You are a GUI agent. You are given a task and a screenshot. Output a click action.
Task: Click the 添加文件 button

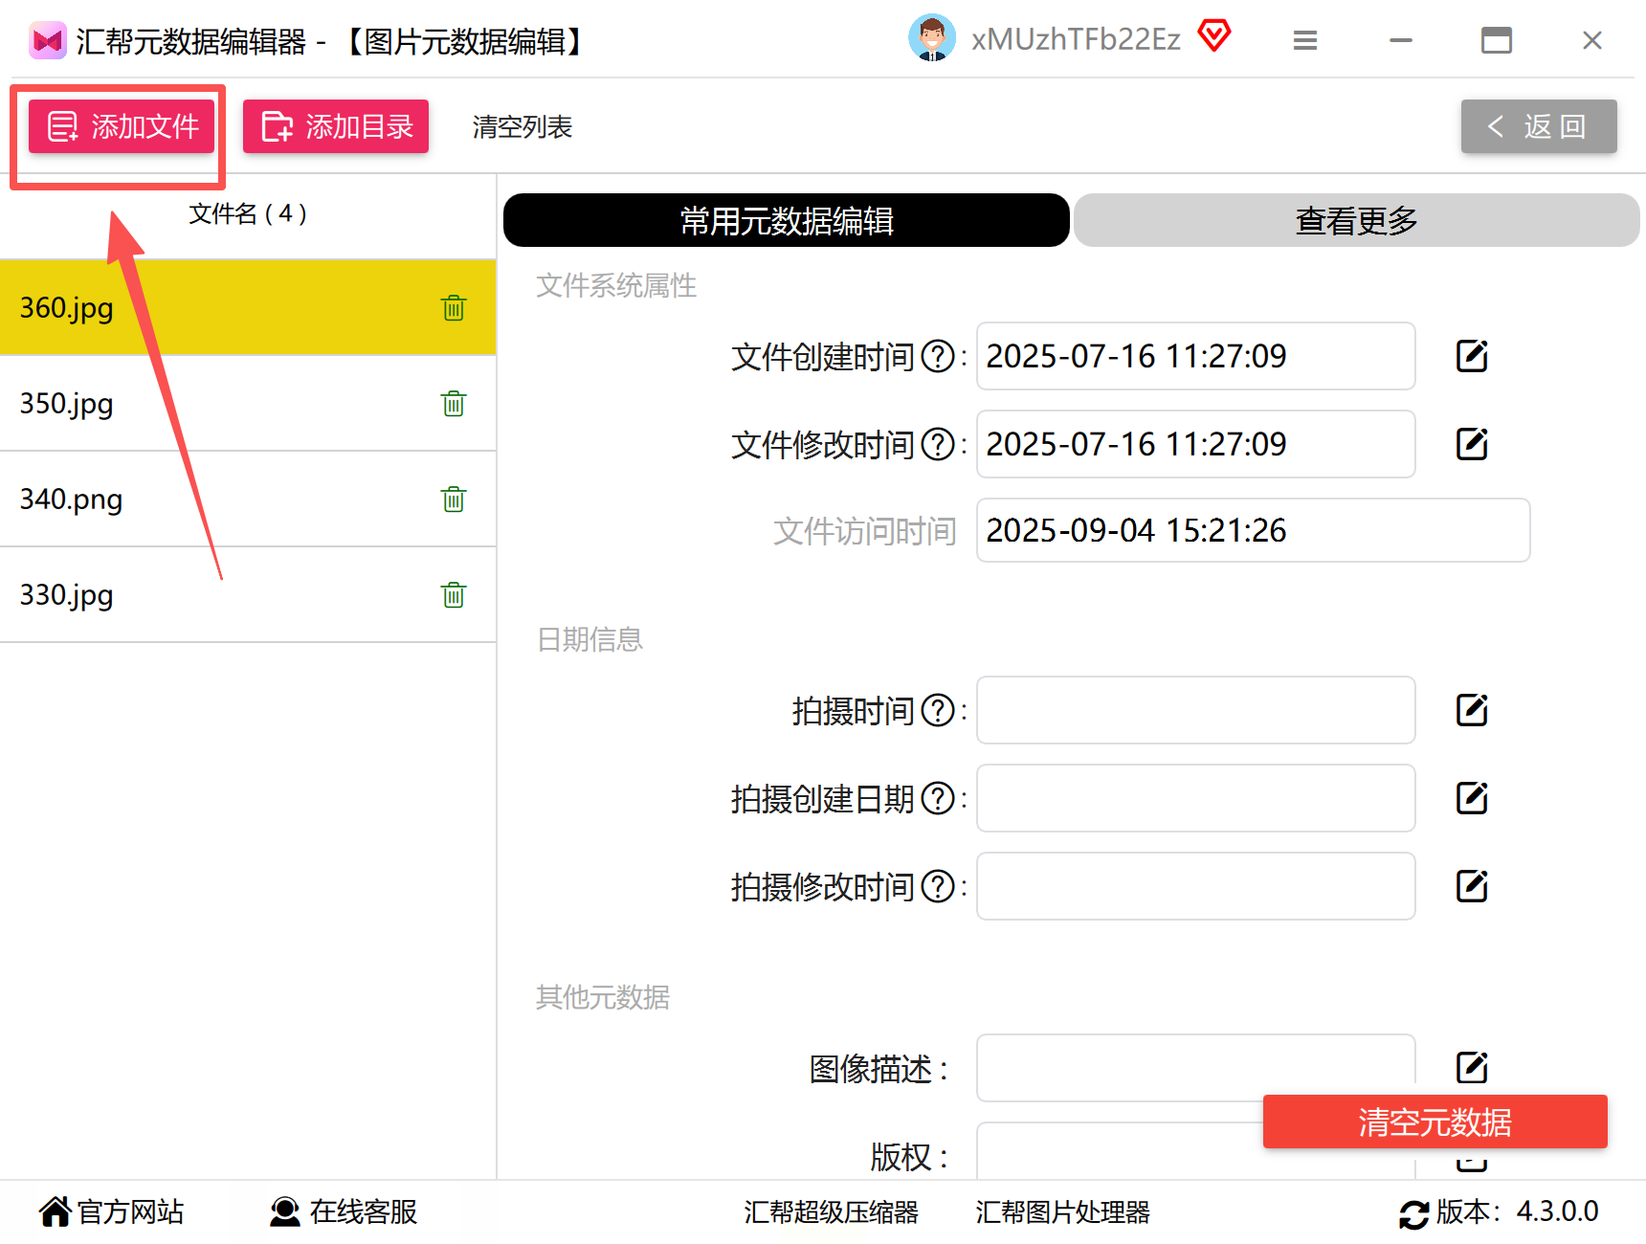[x=122, y=126]
